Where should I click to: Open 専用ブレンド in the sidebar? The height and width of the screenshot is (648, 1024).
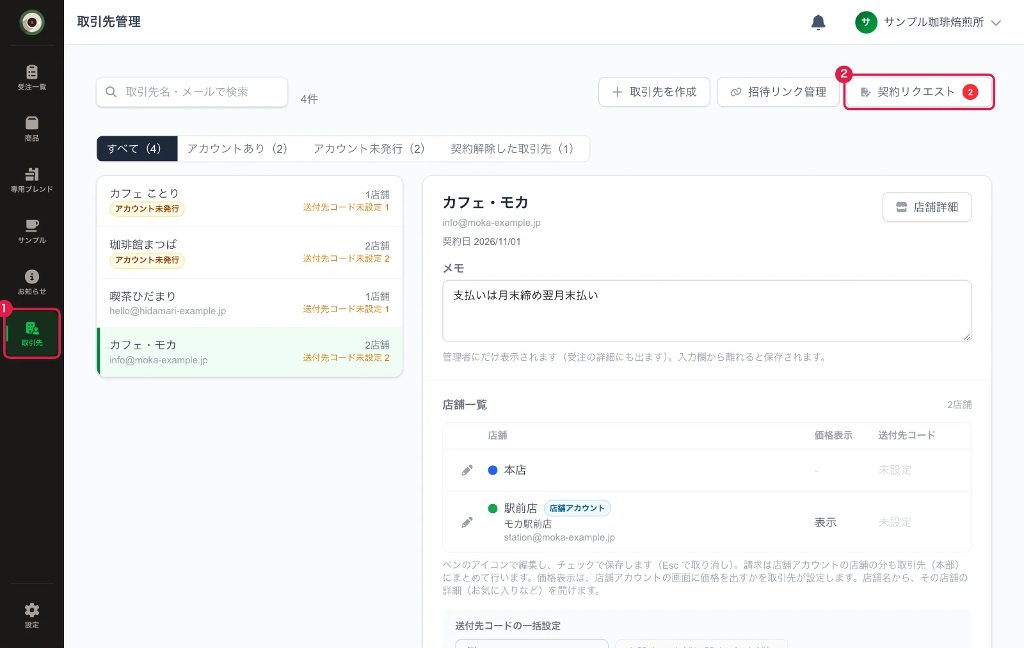click(x=32, y=180)
